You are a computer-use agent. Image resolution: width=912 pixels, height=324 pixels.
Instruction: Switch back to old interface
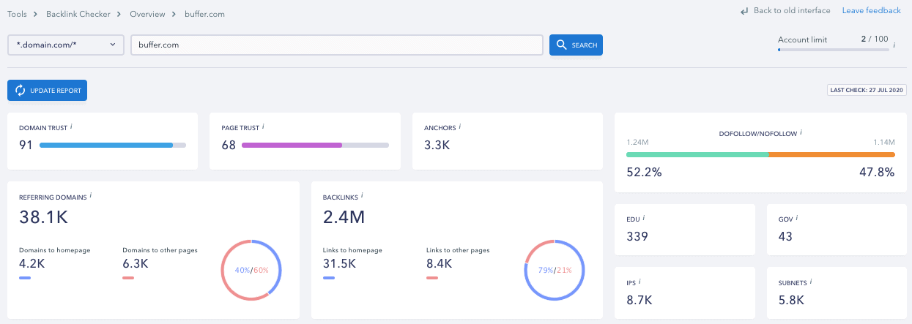click(786, 10)
